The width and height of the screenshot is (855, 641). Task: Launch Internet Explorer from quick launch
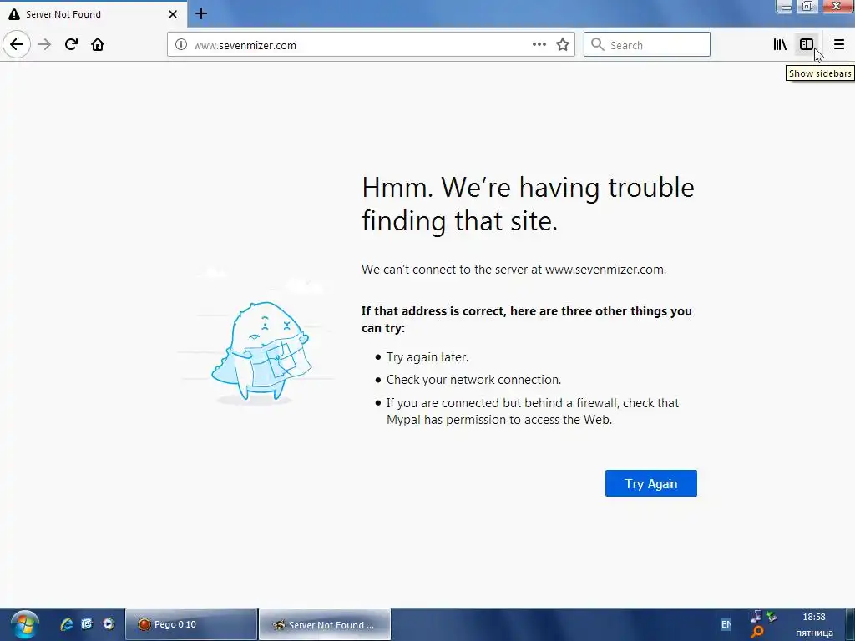pyautogui.click(x=67, y=624)
